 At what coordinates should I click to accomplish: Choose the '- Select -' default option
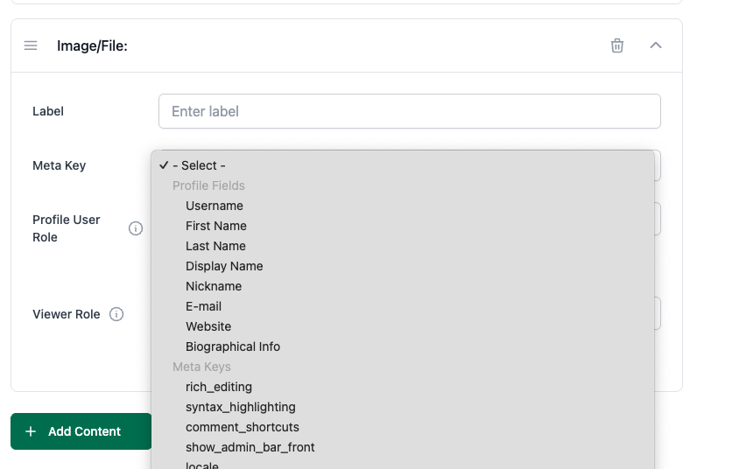(403, 165)
